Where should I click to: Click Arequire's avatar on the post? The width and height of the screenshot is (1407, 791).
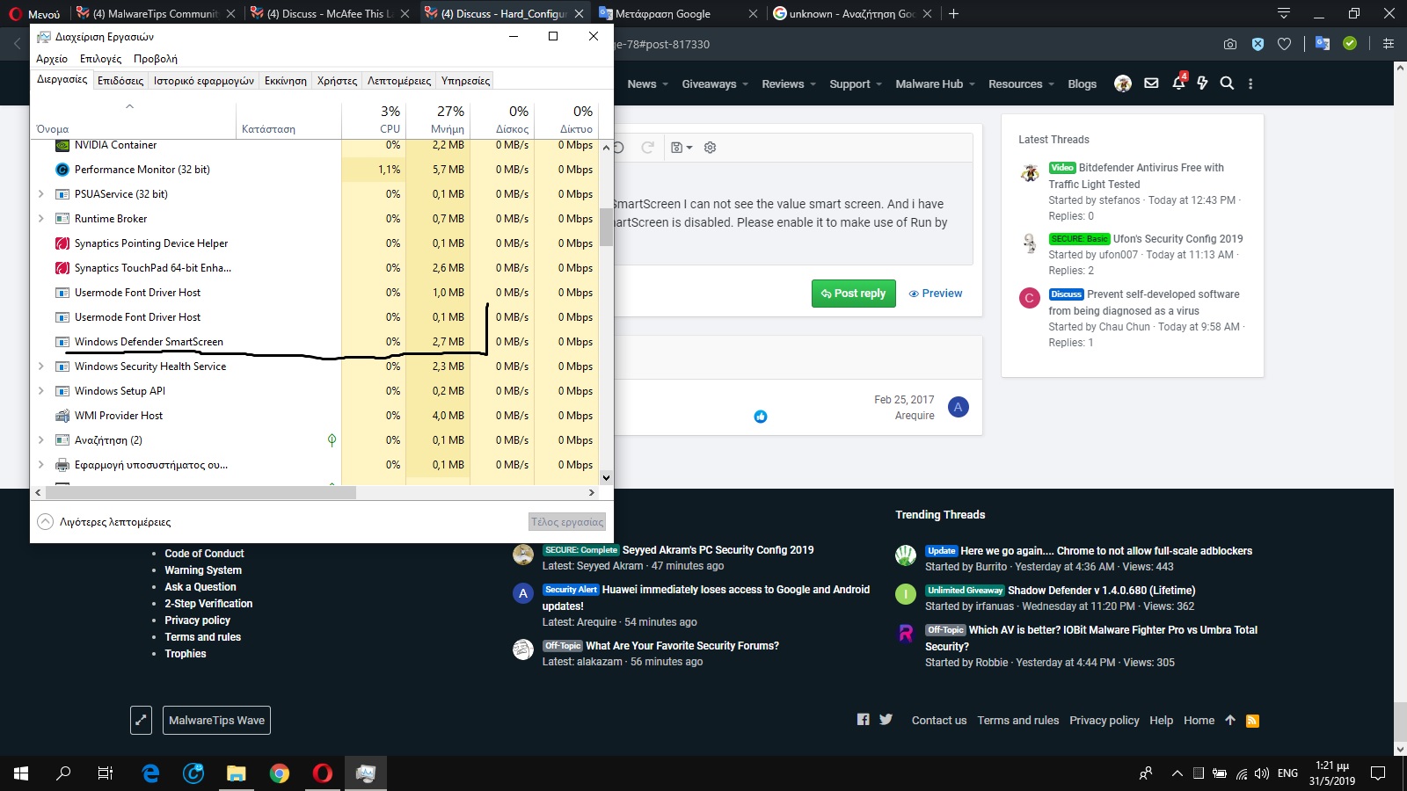tap(958, 407)
